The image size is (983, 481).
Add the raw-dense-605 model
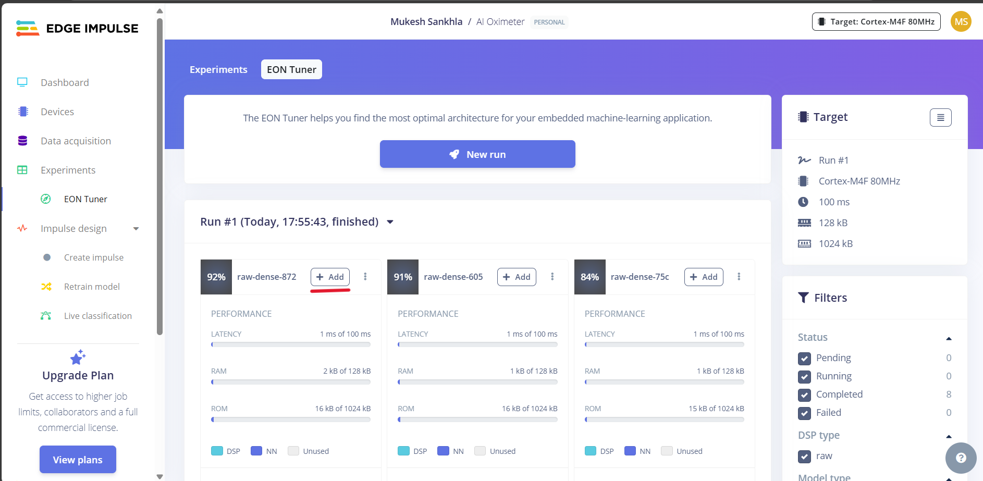coord(517,277)
